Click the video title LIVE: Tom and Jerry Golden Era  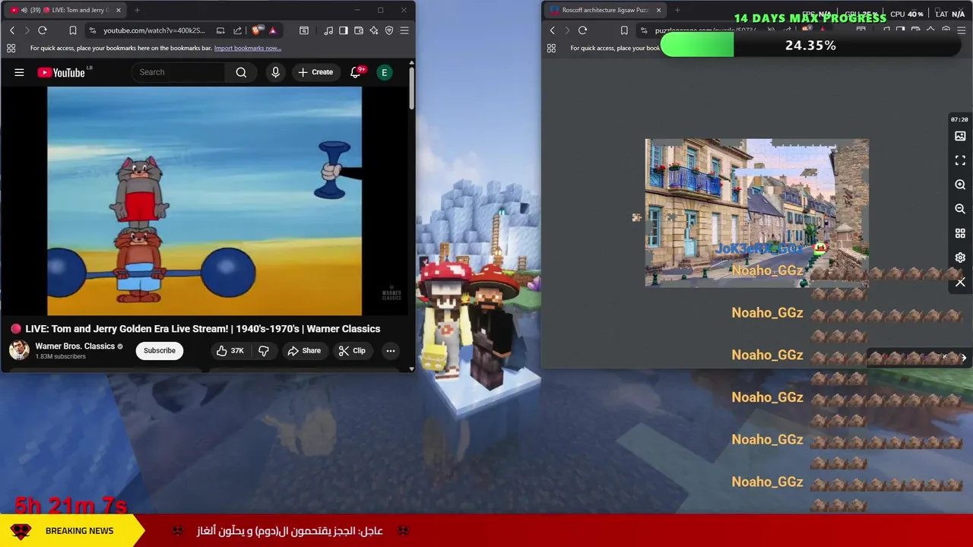pyautogui.click(x=203, y=329)
